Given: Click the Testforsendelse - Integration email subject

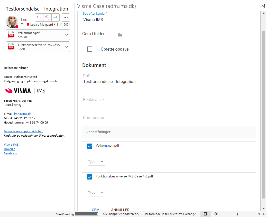Looking at the screenshot, I should click(37, 9).
